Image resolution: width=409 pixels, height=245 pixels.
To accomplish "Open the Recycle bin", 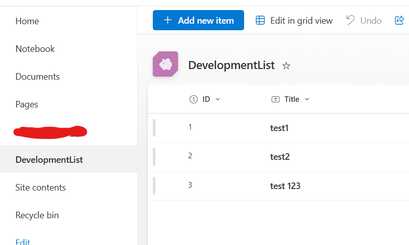I will (37, 215).
